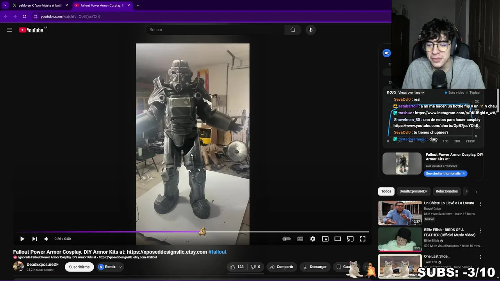Image resolution: width=500 pixels, height=281 pixels.
Task: Play the Fallout Power Armor video
Action: (x=22, y=239)
